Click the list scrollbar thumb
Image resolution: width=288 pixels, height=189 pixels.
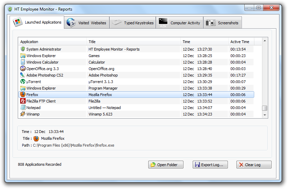tap(265, 108)
